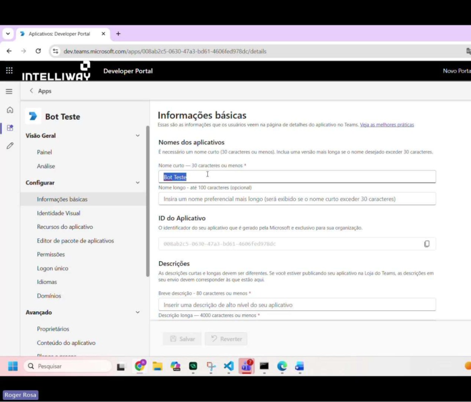View site information icon in address bar
The width and height of the screenshot is (471, 402).
point(55,51)
